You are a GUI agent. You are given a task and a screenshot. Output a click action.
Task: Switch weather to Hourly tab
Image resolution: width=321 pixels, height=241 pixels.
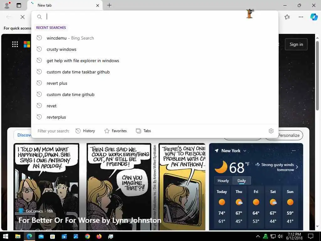coord(223,181)
